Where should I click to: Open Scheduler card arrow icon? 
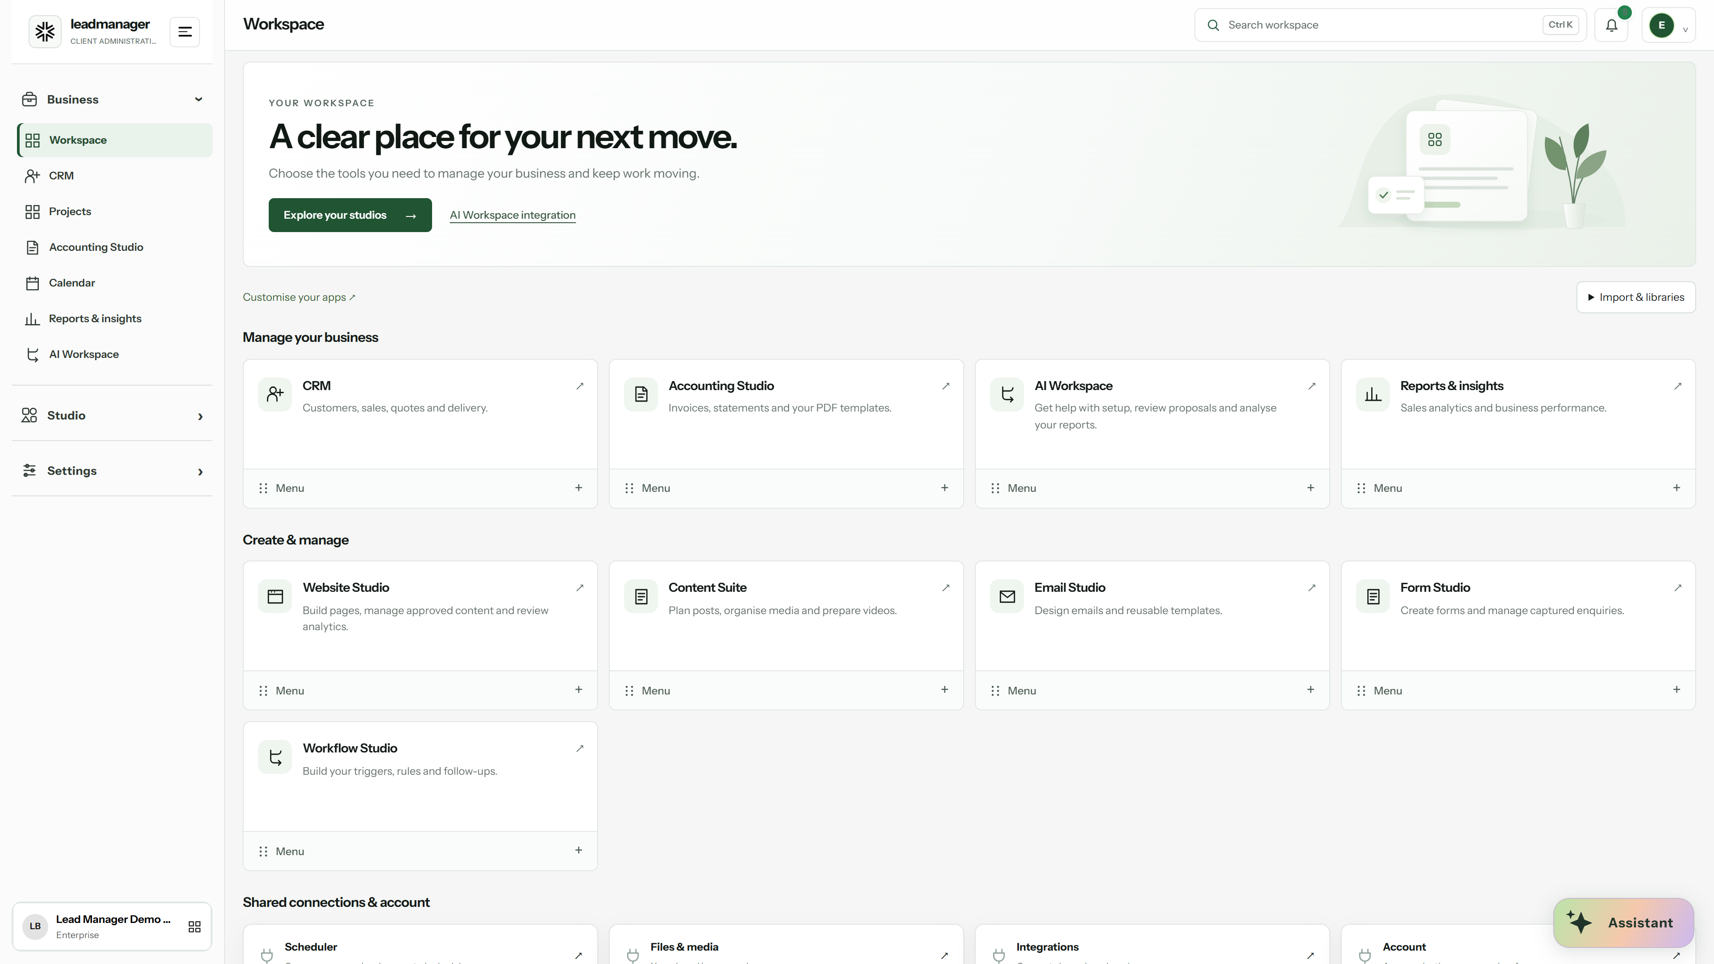[x=578, y=956]
